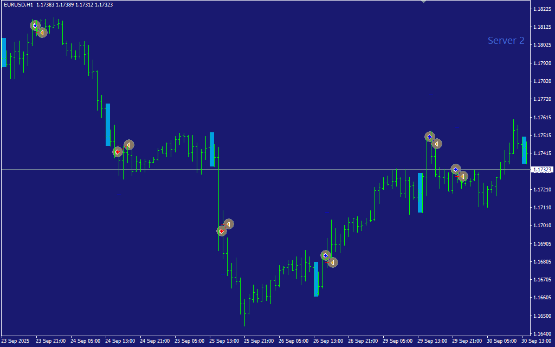
Task: Click the time axis label 25 Sep 21:00
Action: coord(259,342)
